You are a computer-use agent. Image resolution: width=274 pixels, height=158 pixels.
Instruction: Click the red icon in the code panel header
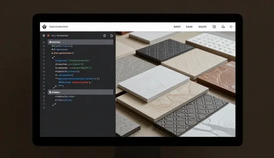click(48, 35)
